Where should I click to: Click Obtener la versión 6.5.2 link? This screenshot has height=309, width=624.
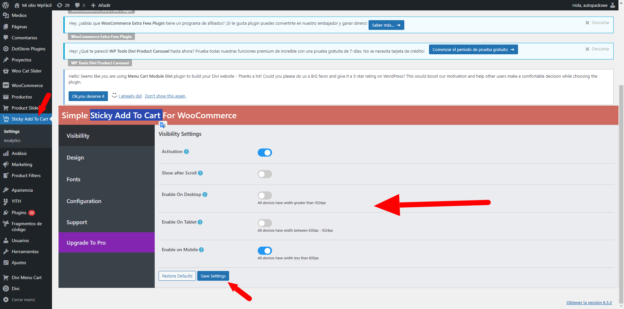pyautogui.click(x=589, y=303)
